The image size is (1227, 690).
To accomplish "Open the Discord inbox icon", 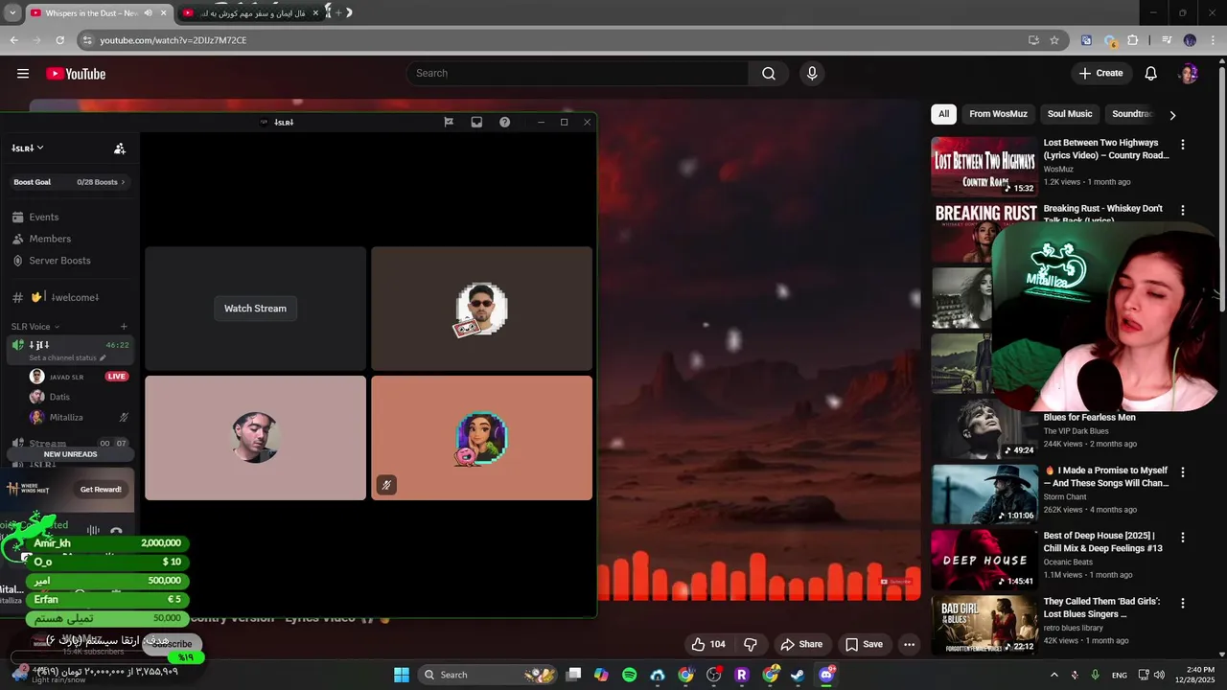I will click(x=476, y=122).
